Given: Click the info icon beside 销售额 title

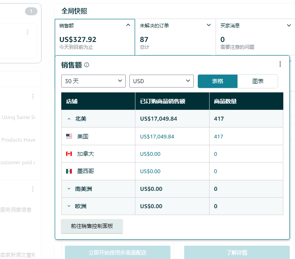Looking at the screenshot, I should 87,65.
